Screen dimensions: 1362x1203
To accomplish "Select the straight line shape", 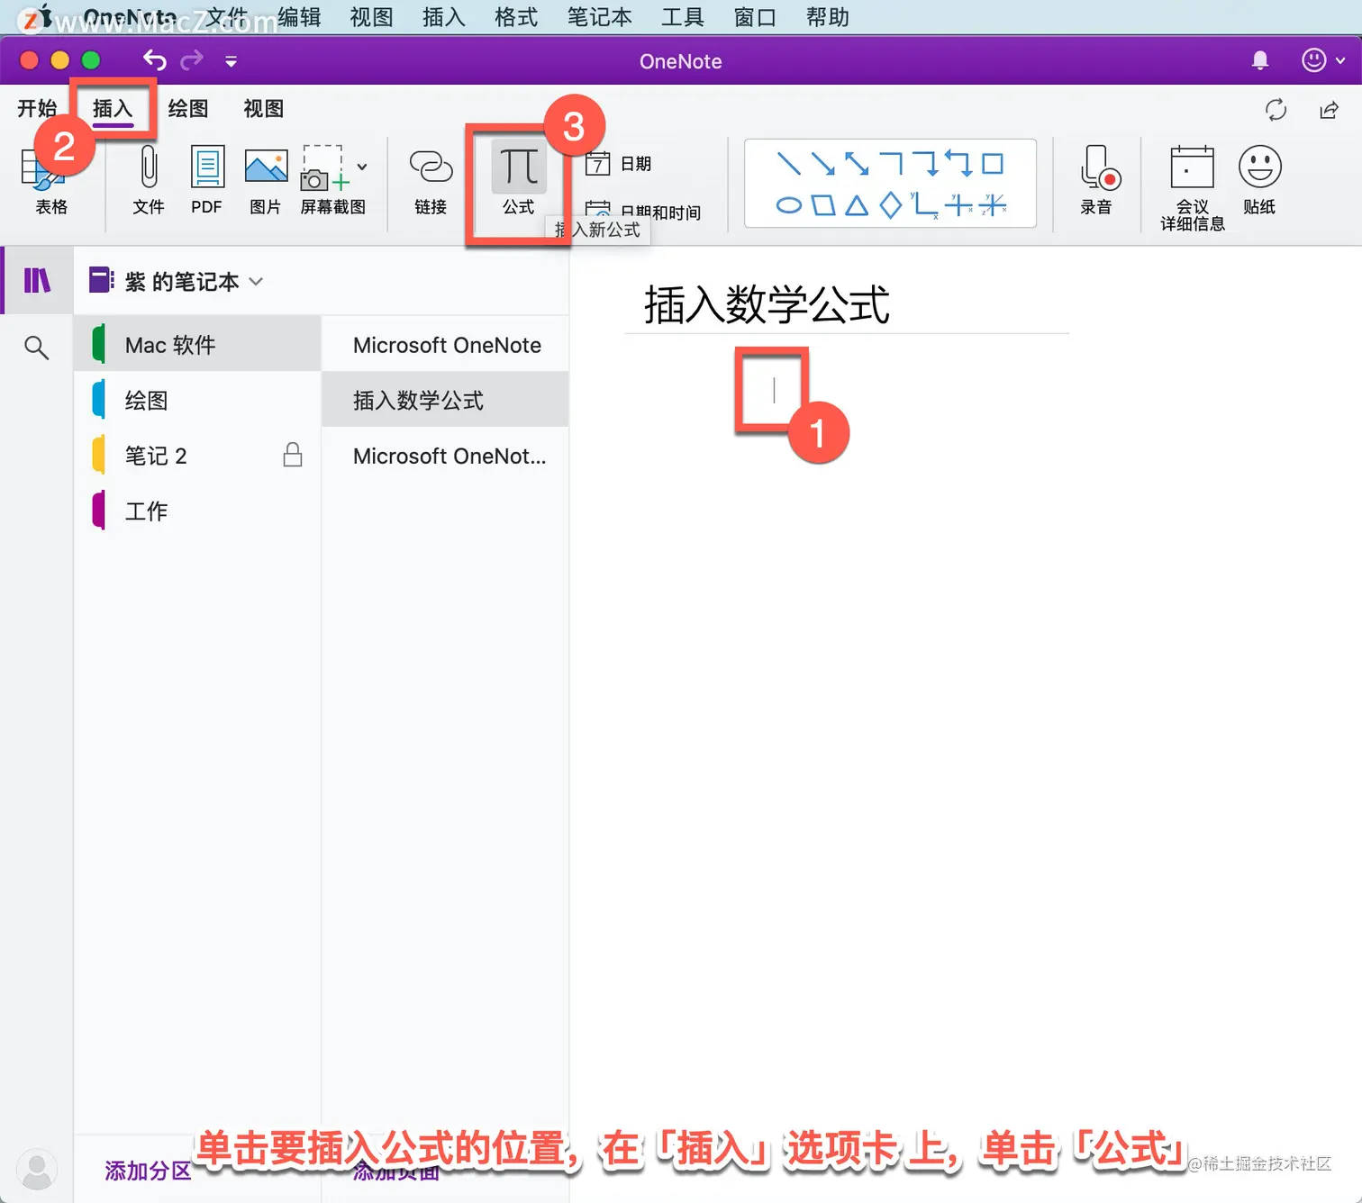I will point(788,164).
